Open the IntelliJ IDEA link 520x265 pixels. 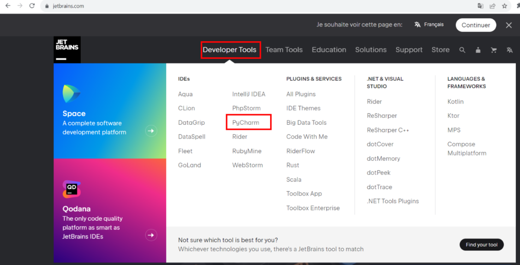tap(249, 94)
